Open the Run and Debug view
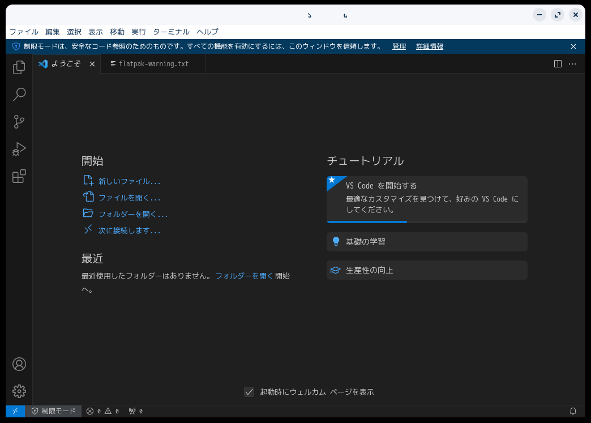Image resolution: width=591 pixels, height=423 pixels. 19,149
